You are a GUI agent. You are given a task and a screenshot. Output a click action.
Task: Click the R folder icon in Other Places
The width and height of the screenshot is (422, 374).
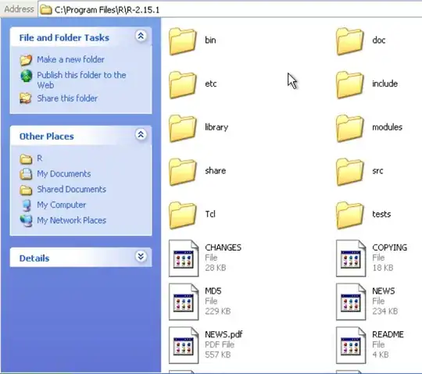pos(26,159)
